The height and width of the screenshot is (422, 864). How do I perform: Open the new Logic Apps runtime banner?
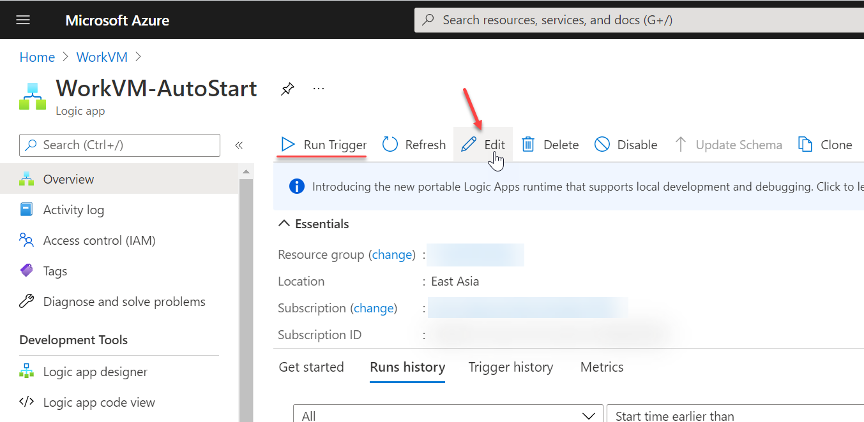569,187
